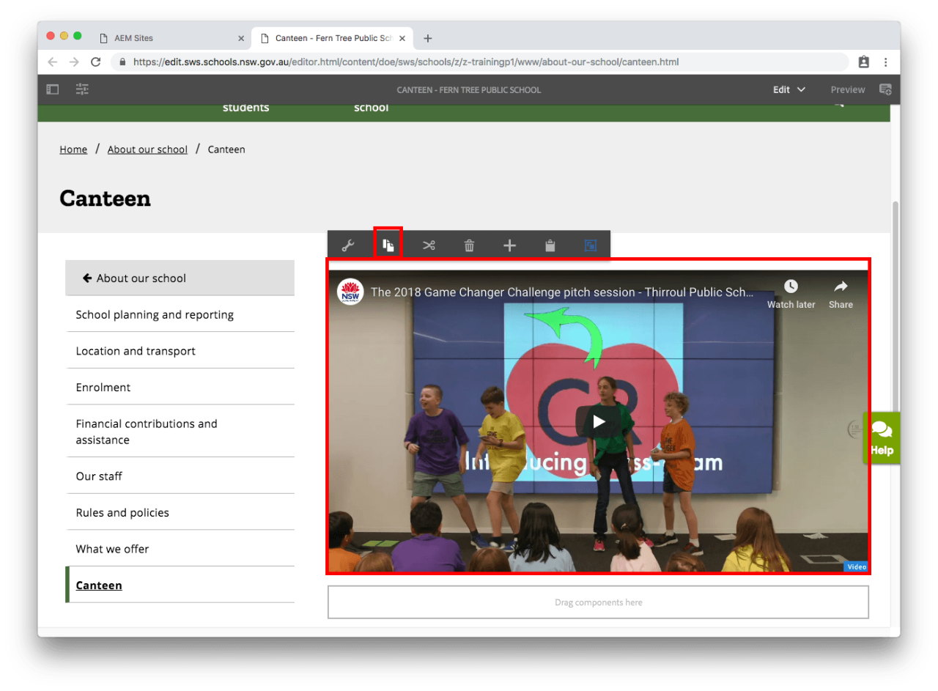
Task: Open a new browser tab
Action: click(x=428, y=38)
